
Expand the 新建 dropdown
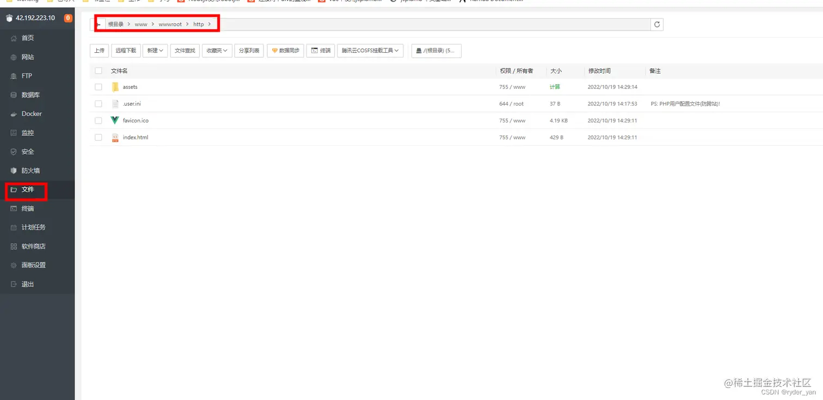click(x=155, y=51)
